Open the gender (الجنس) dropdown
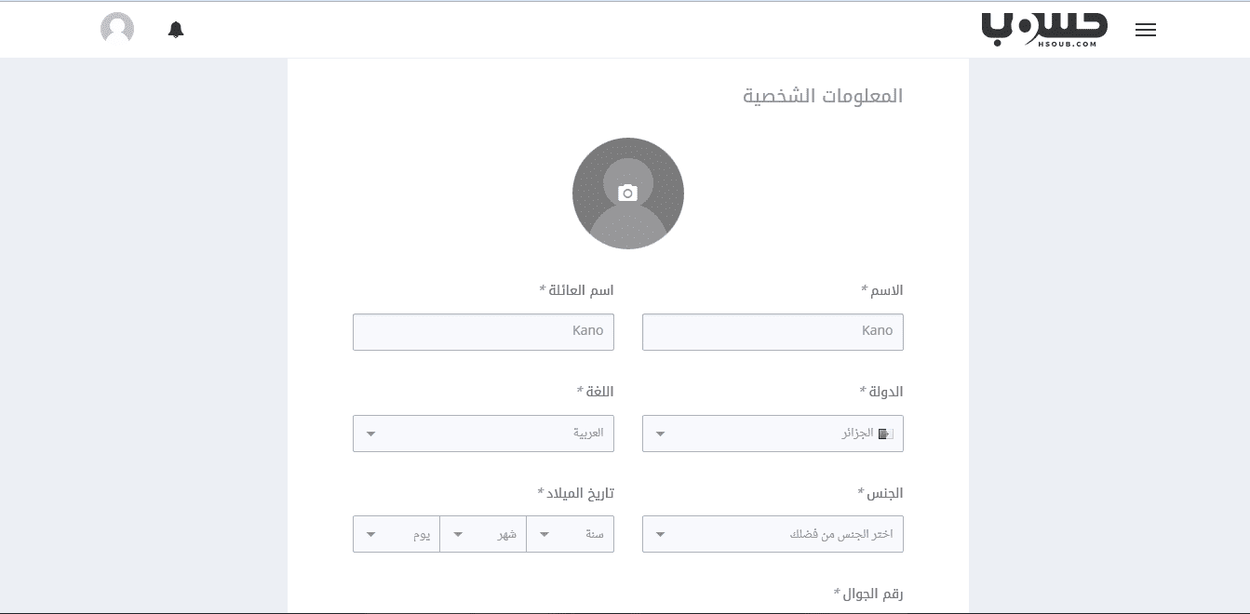 773,534
